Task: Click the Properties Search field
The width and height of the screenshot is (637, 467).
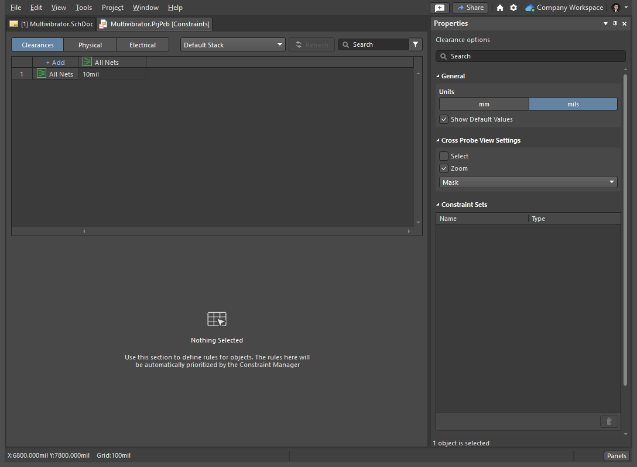Action: tap(530, 56)
